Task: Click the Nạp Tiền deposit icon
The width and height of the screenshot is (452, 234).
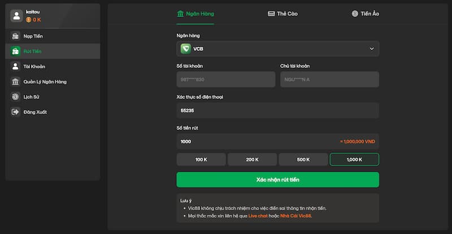Action: [x=16, y=36]
